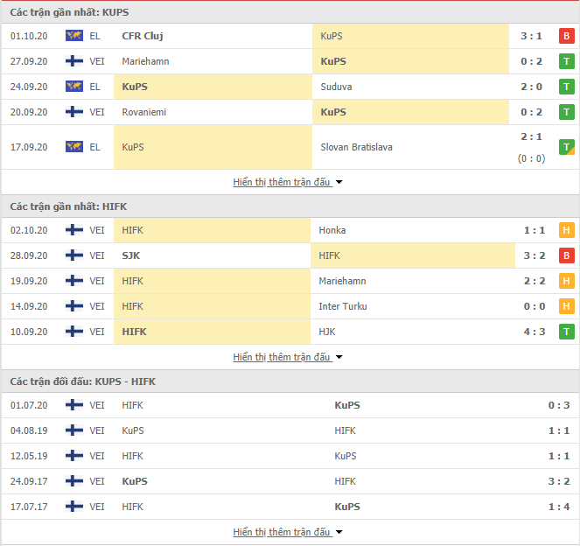
Task: Click the SJK team name
Action: point(131,255)
